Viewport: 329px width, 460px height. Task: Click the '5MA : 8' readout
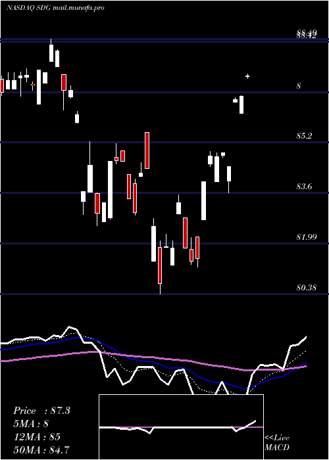click(x=31, y=424)
